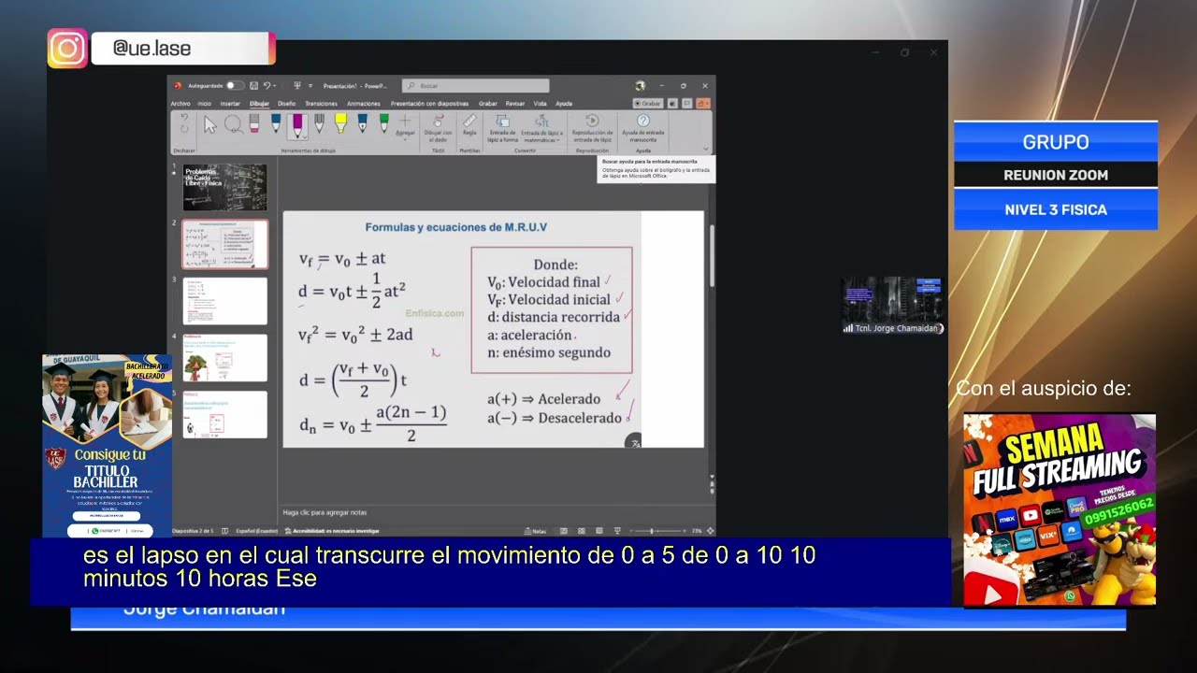Toggle the Regla ruler tool
The image size is (1197, 673).
[469, 124]
